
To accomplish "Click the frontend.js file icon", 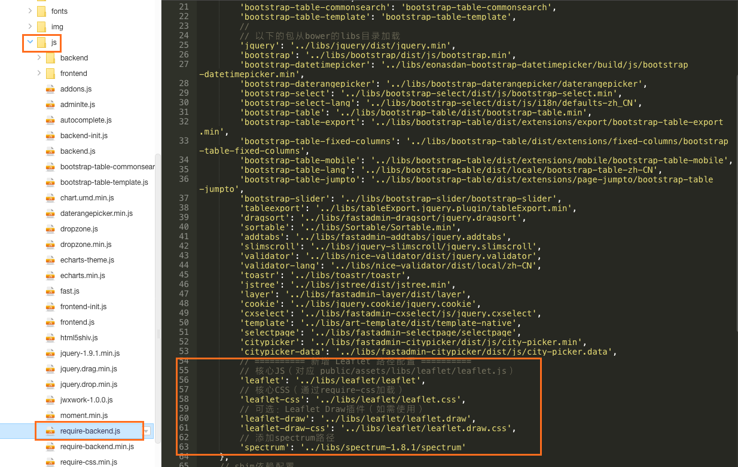I will click(x=50, y=322).
